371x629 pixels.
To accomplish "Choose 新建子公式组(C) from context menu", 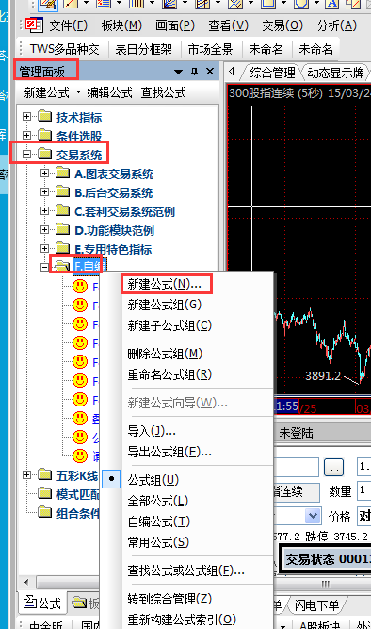I will (x=169, y=325).
